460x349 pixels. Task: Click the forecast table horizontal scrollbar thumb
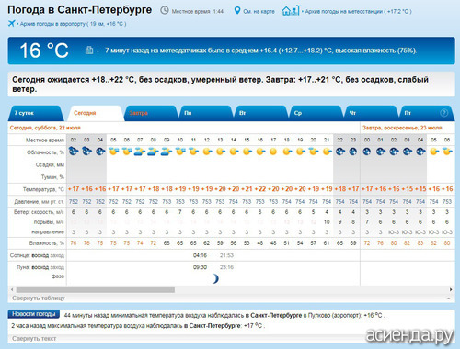coord(96,289)
